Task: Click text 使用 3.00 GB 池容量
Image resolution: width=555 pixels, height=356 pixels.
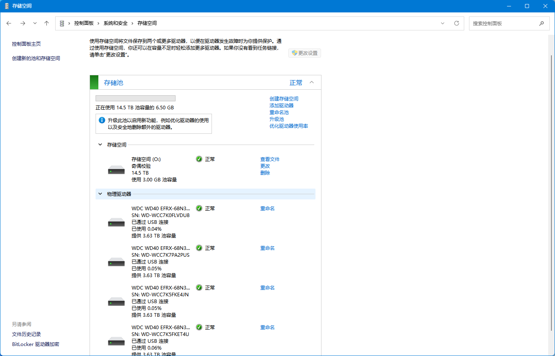Action: click(x=154, y=179)
